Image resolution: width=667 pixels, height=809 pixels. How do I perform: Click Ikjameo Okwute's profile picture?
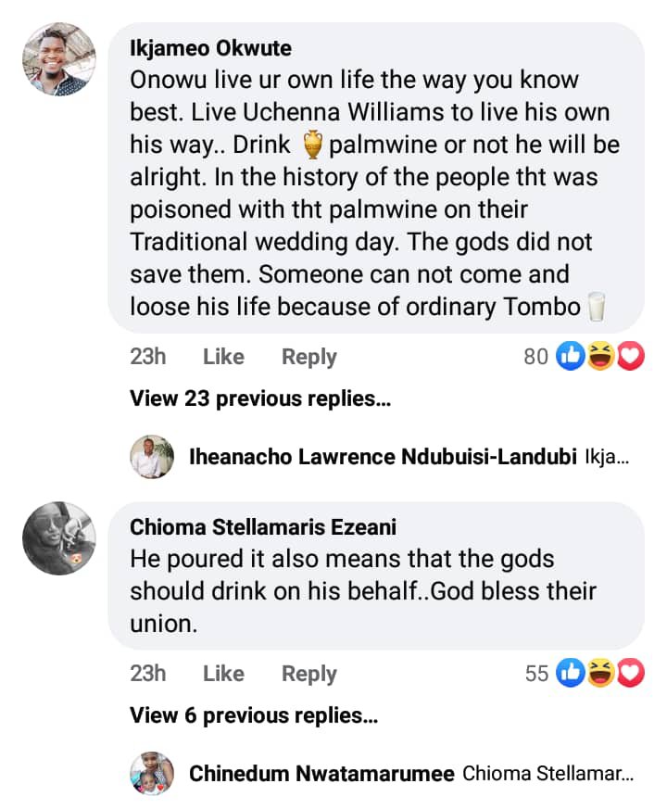(59, 59)
